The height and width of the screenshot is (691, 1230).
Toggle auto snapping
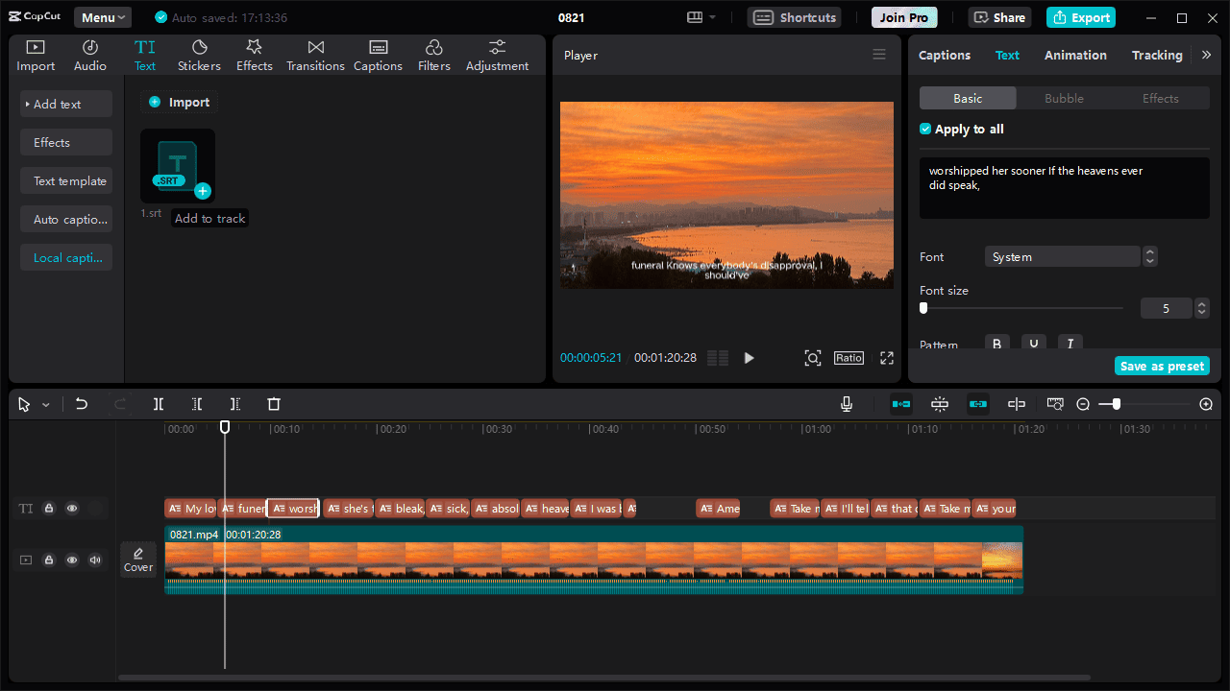coord(940,404)
